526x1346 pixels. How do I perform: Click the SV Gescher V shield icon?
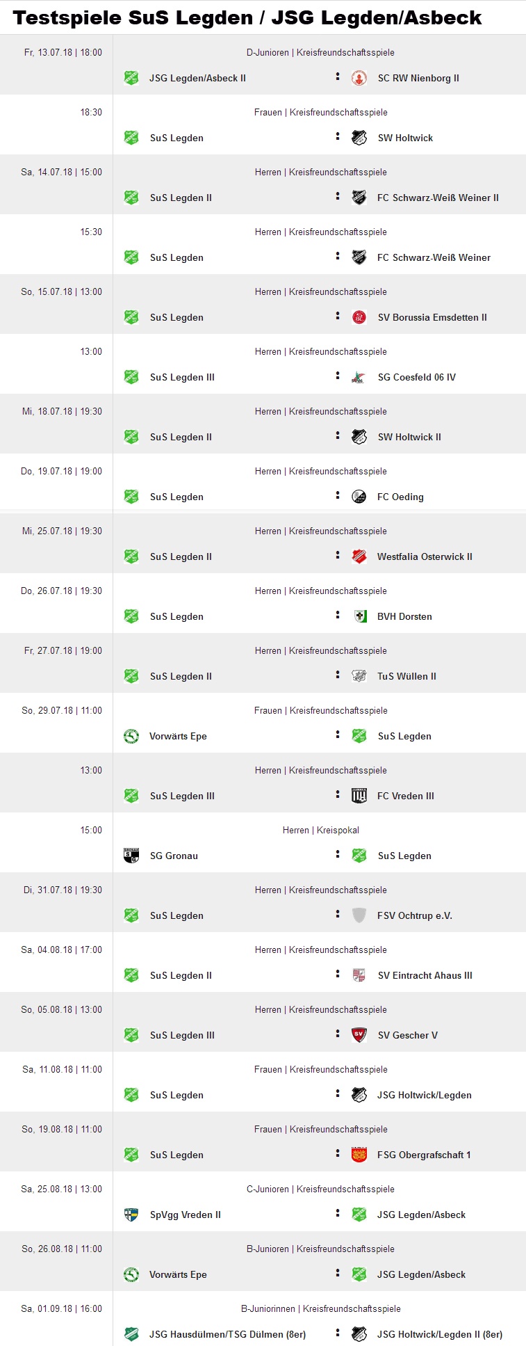[359, 1035]
